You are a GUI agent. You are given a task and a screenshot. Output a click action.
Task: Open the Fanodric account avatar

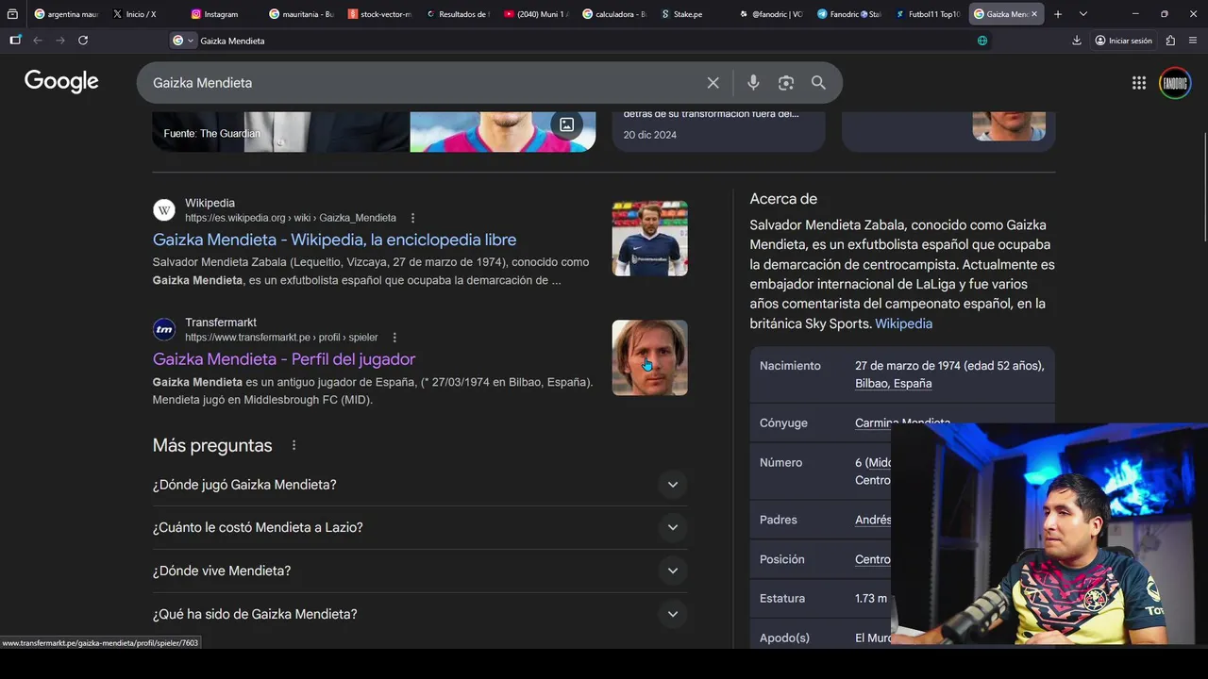[1175, 83]
